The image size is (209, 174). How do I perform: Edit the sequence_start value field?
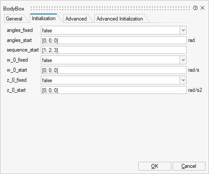(x=114, y=50)
